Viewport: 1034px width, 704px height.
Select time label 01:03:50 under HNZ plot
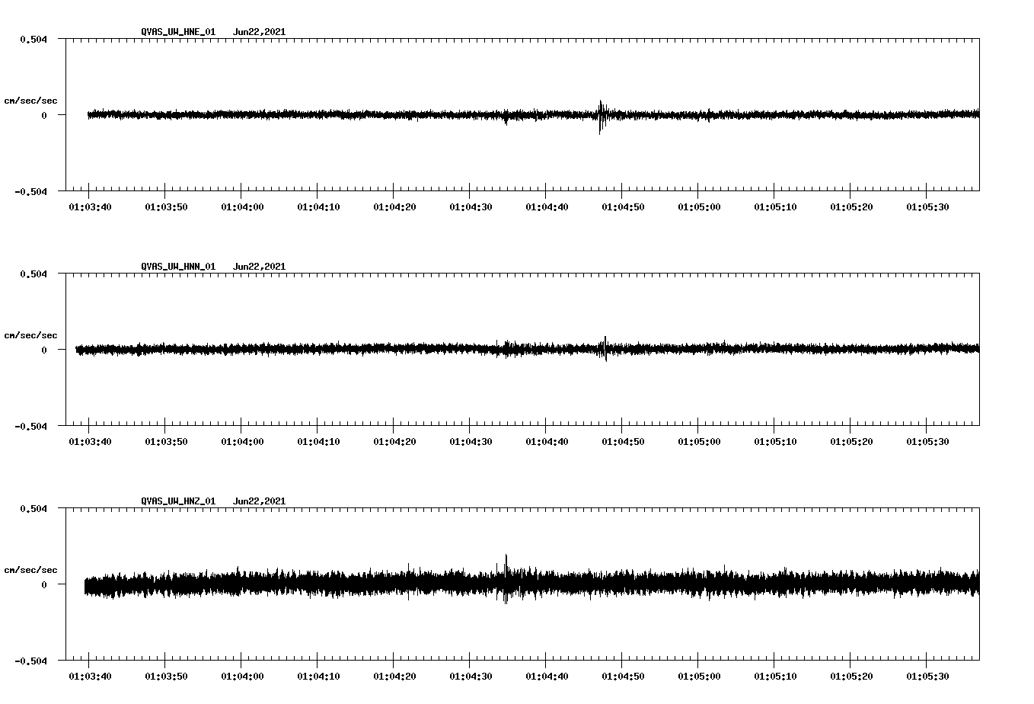[166, 677]
